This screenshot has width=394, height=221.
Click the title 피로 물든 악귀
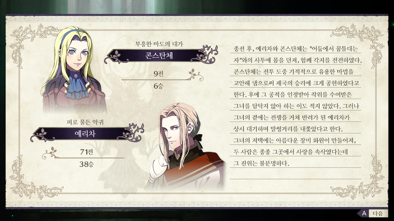(85, 122)
